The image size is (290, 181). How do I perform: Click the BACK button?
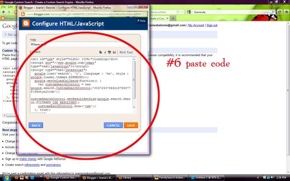point(36,125)
